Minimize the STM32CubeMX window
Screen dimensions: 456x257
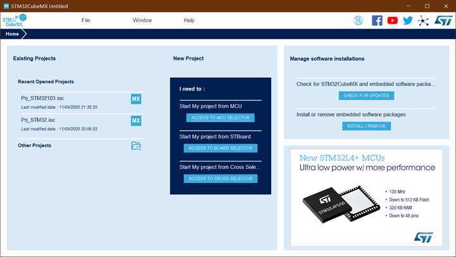point(408,6)
